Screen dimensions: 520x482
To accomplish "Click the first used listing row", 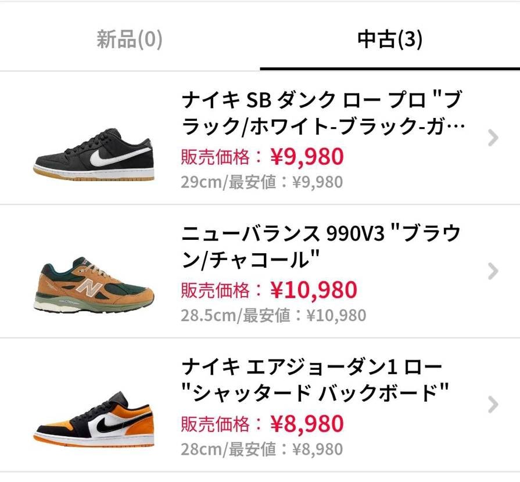I will [260, 138].
